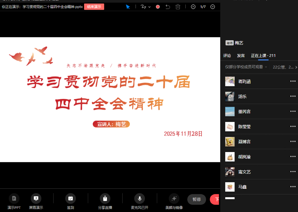Go to the previous slide
Image resolution: width=298 pixels, height=212 pixels.
193,7
